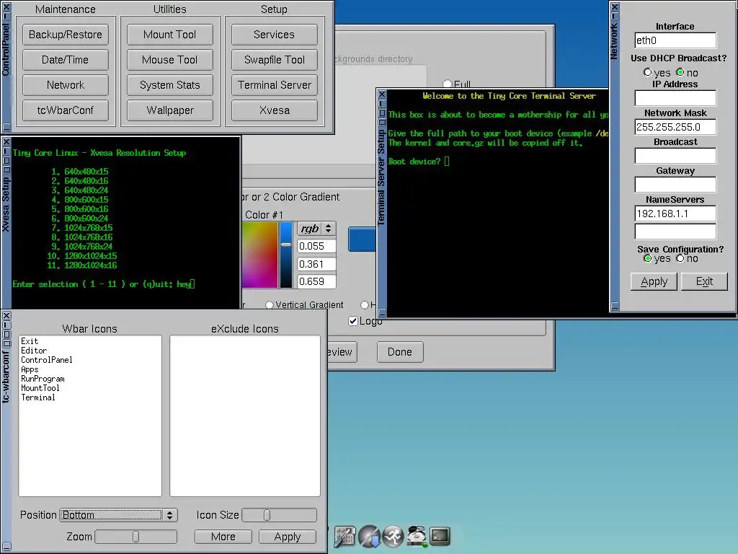738x554 pixels.
Task: Launch the Swapfile Tool
Action: click(x=275, y=60)
